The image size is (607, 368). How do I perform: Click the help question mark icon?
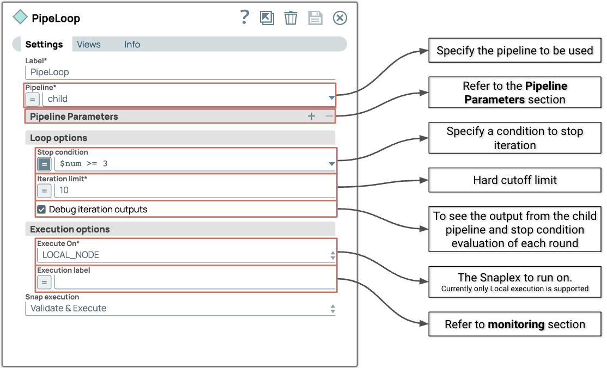pyautogui.click(x=245, y=18)
